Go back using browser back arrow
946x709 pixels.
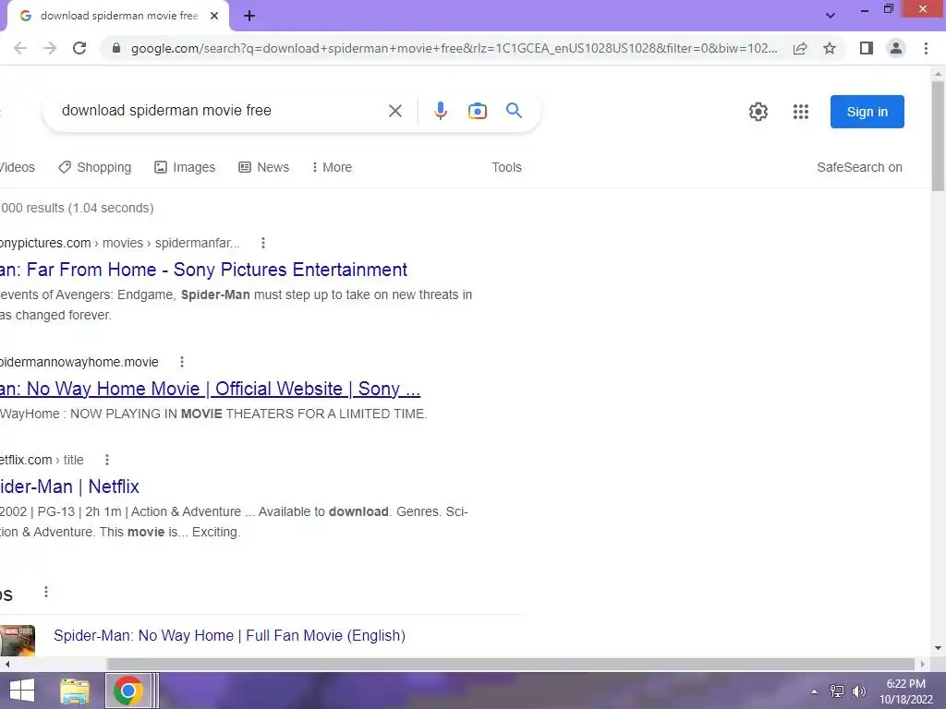tap(20, 48)
